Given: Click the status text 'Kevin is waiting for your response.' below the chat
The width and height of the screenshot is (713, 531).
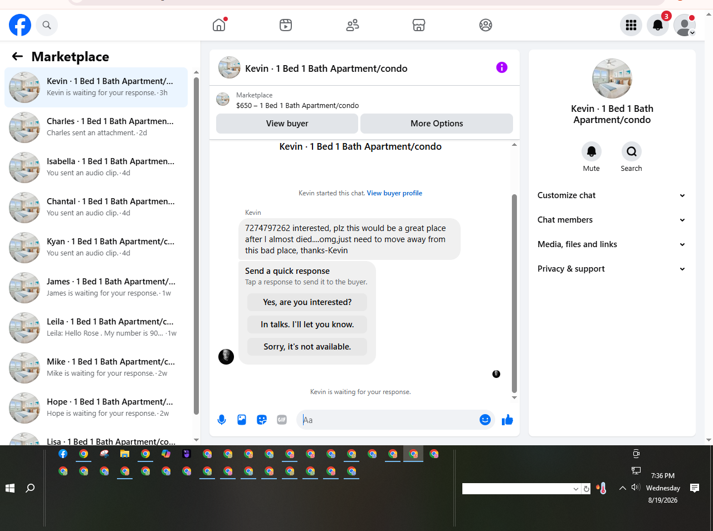Looking at the screenshot, I should point(360,392).
